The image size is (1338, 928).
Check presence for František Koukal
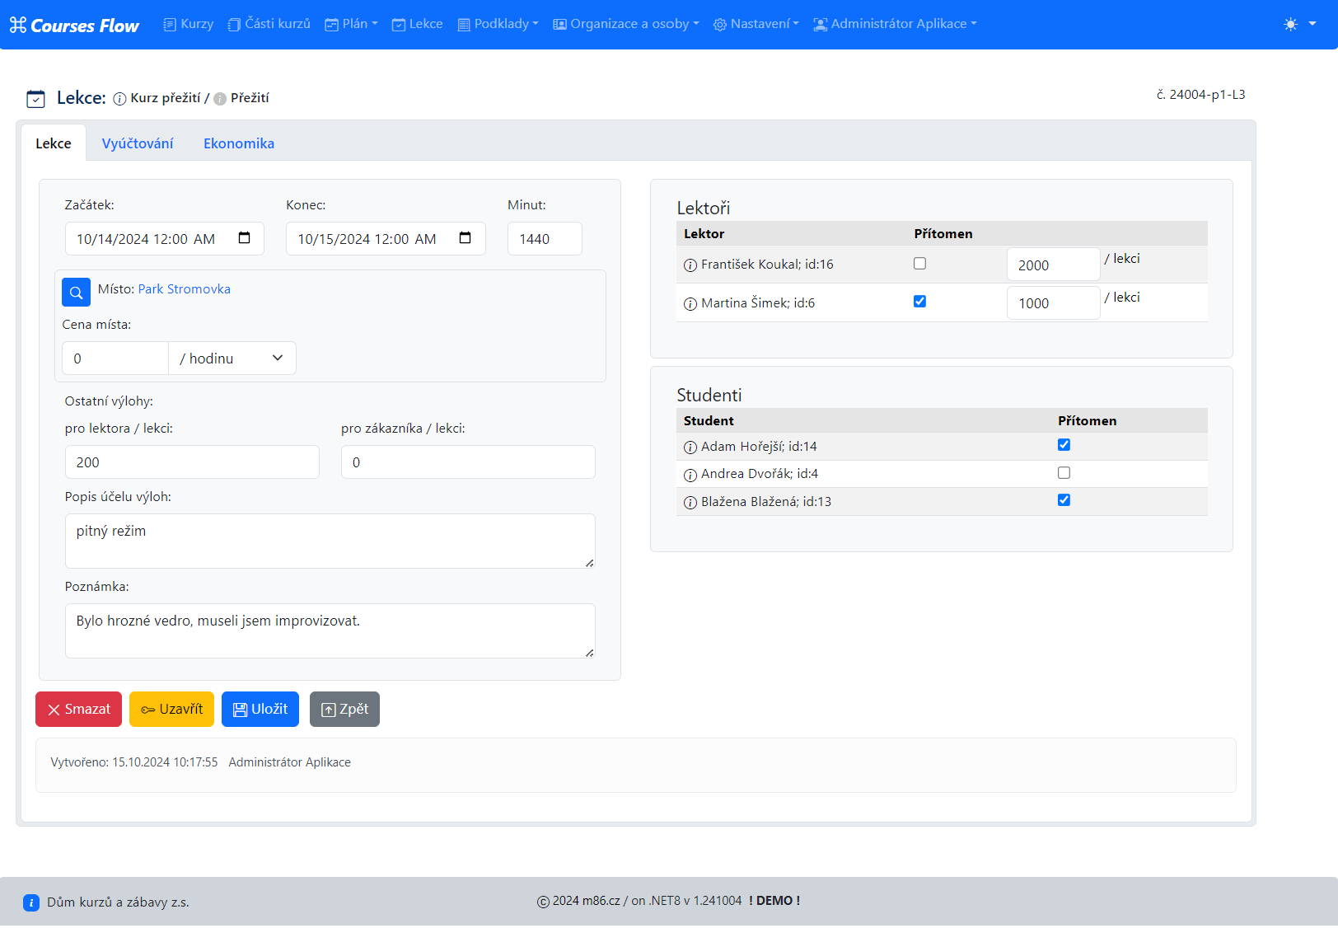pyautogui.click(x=919, y=264)
